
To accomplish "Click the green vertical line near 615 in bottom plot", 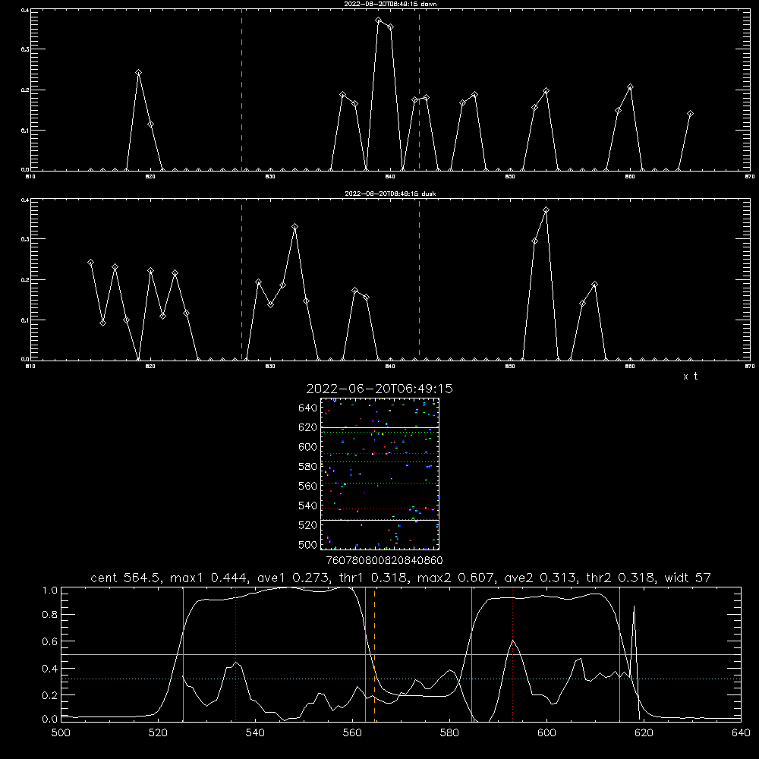I will (619, 653).
